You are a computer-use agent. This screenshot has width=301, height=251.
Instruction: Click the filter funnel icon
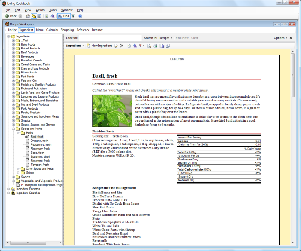click(x=73, y=16)
